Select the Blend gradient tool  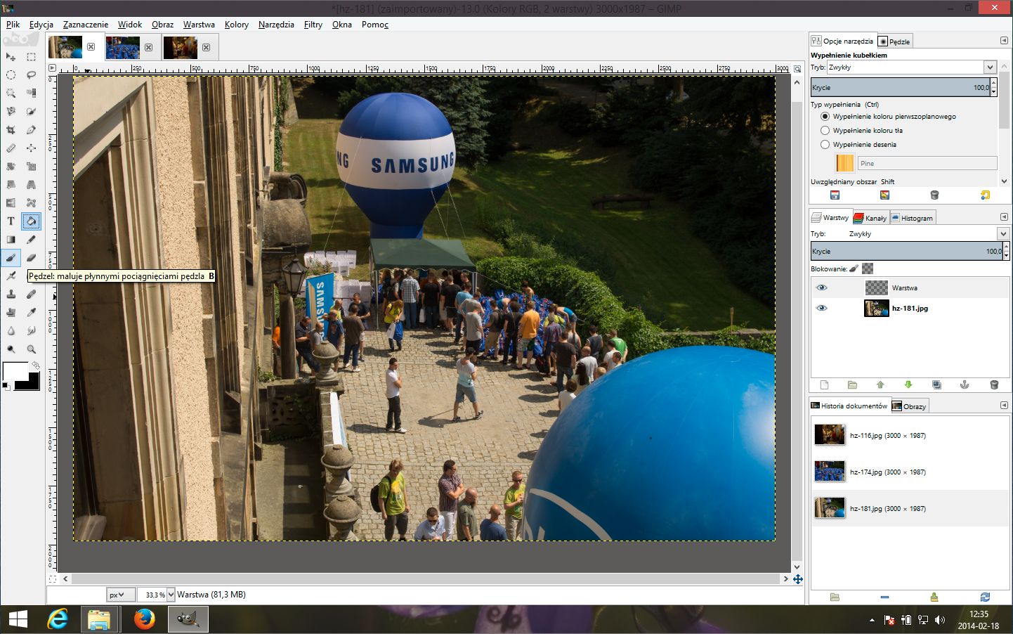(x=11, y=240)
